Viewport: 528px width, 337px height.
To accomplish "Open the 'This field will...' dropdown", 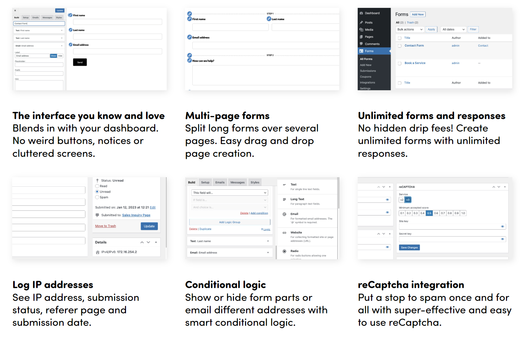I will [230, 193].
